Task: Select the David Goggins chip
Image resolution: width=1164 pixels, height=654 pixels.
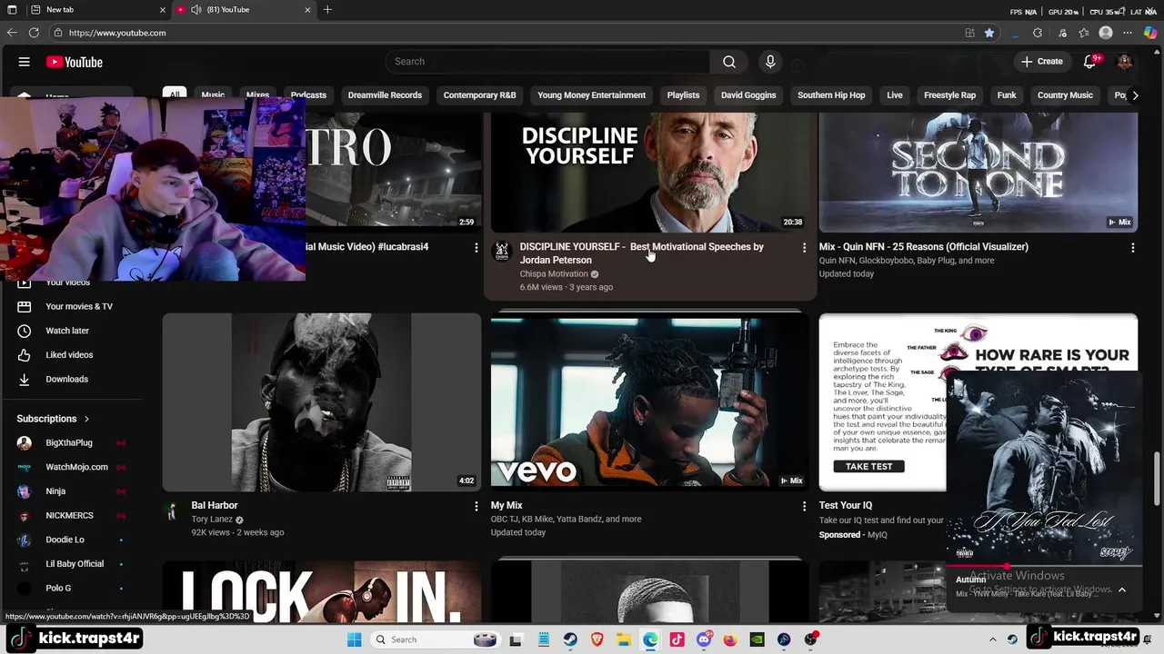Action: coord(748,95)
